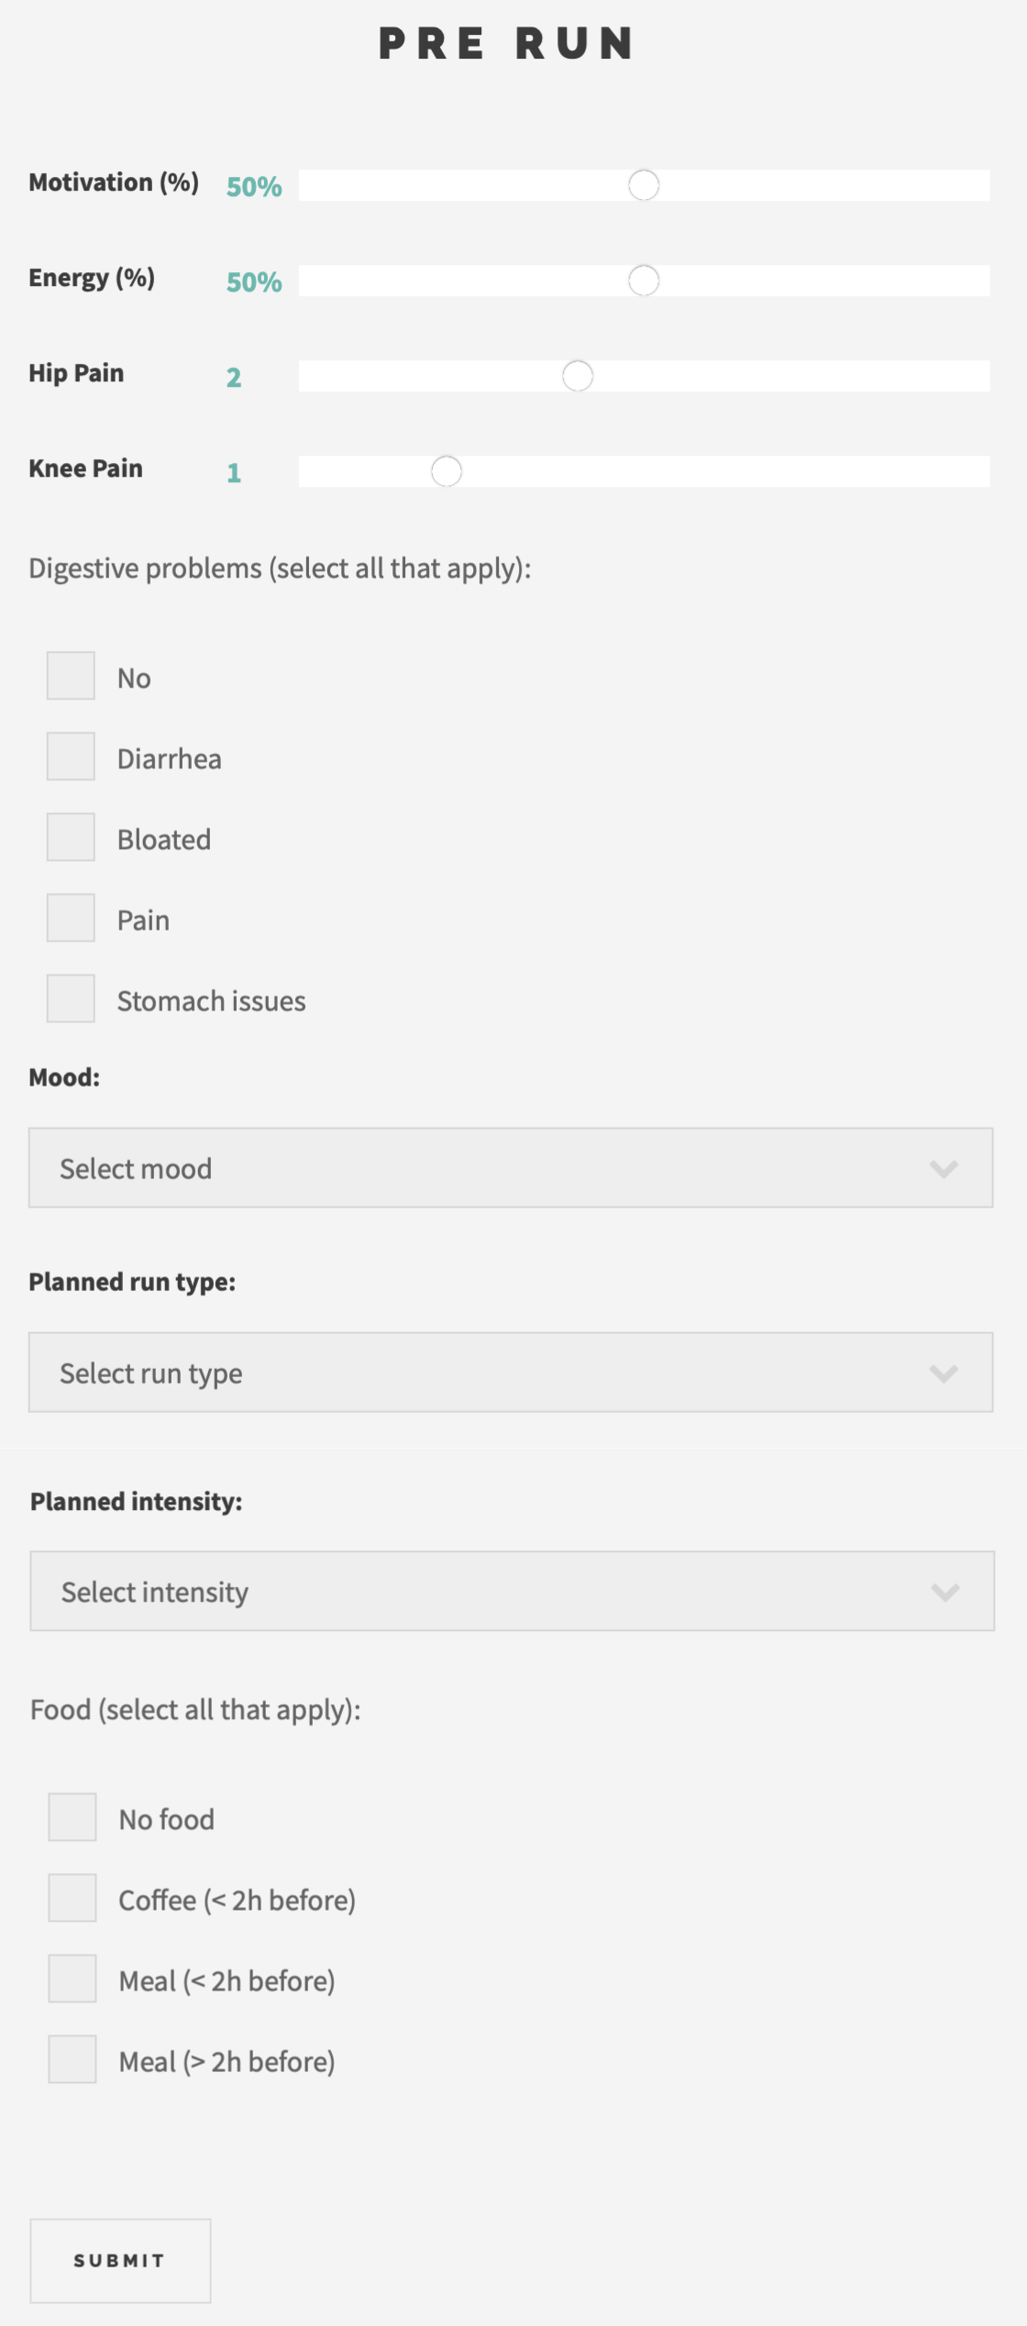Screen dimensions: 1027x2326
Task: Adjust the Hip Pain slider
Action: 579,376
